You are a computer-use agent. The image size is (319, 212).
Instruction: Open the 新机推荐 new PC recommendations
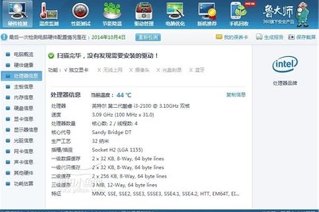pos(207,14)
